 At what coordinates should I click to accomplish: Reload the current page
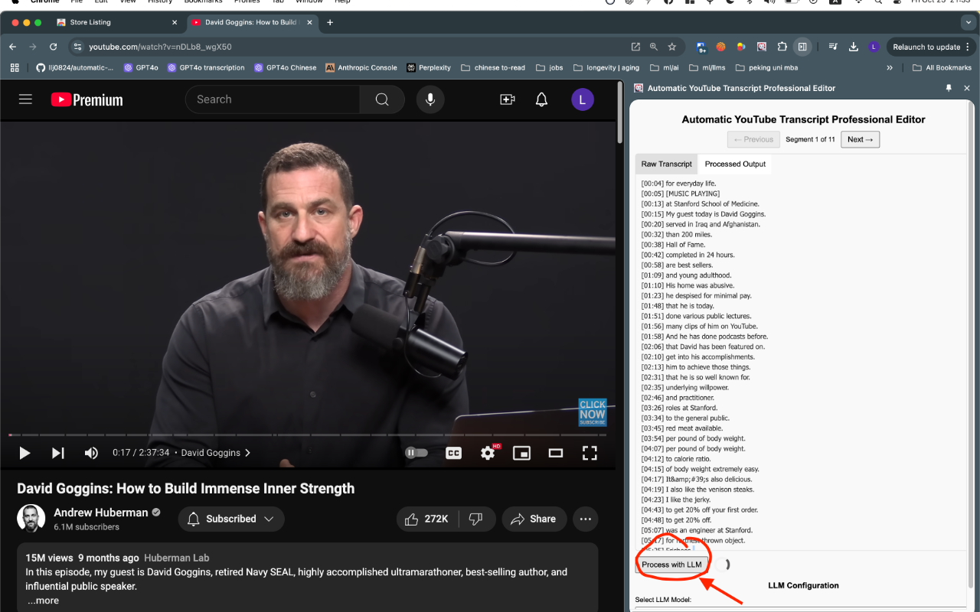(54, 47)
